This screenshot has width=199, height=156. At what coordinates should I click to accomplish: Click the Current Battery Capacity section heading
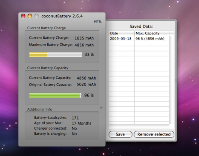(x=48, y=68)
